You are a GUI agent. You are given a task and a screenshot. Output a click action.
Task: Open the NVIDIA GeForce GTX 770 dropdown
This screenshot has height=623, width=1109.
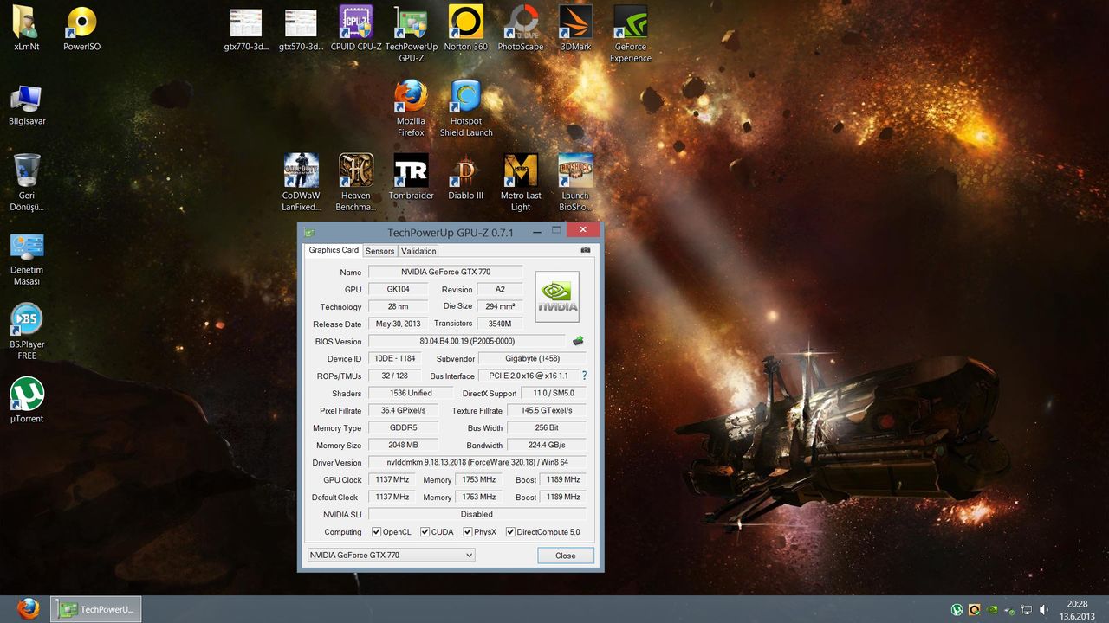(391, 555)
